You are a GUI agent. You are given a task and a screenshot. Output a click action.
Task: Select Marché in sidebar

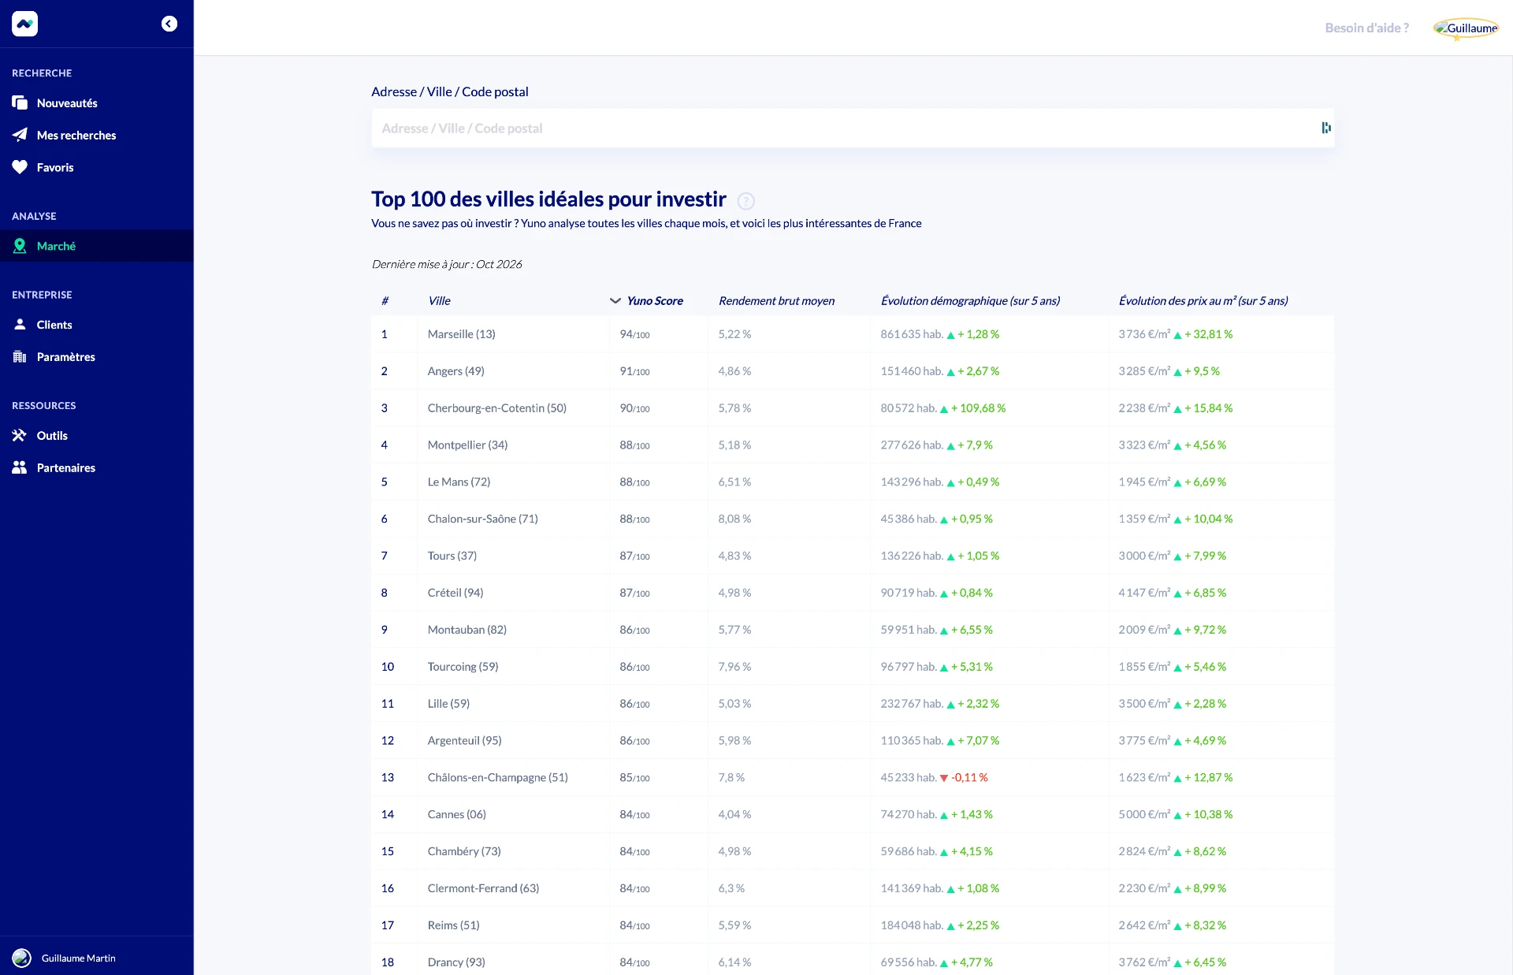point(97,246)
